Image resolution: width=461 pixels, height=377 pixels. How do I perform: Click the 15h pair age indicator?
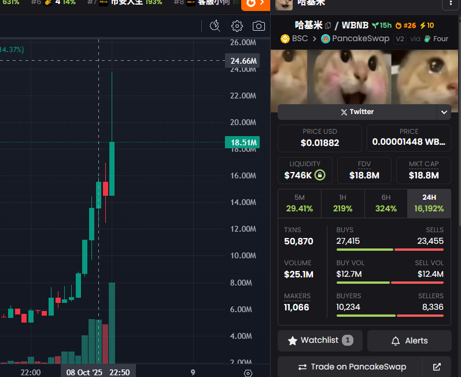tap(382, 25)
